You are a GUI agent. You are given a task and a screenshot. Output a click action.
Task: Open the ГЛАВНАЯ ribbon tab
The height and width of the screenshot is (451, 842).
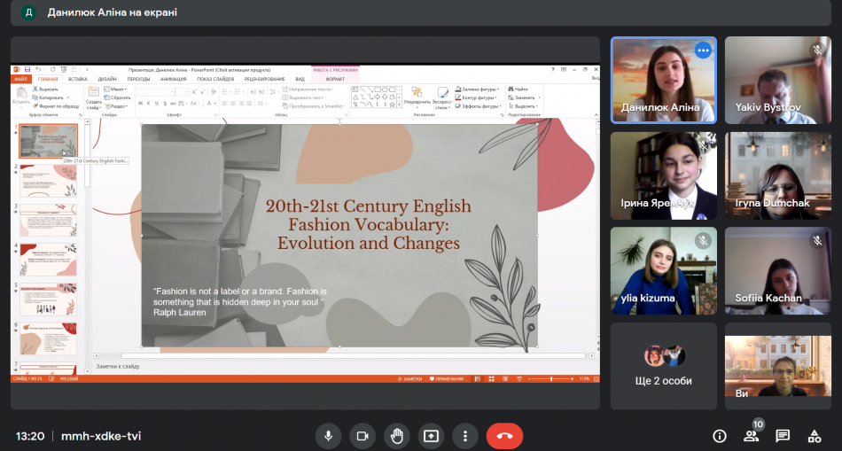pyautogui.click(x=47, y=79)
